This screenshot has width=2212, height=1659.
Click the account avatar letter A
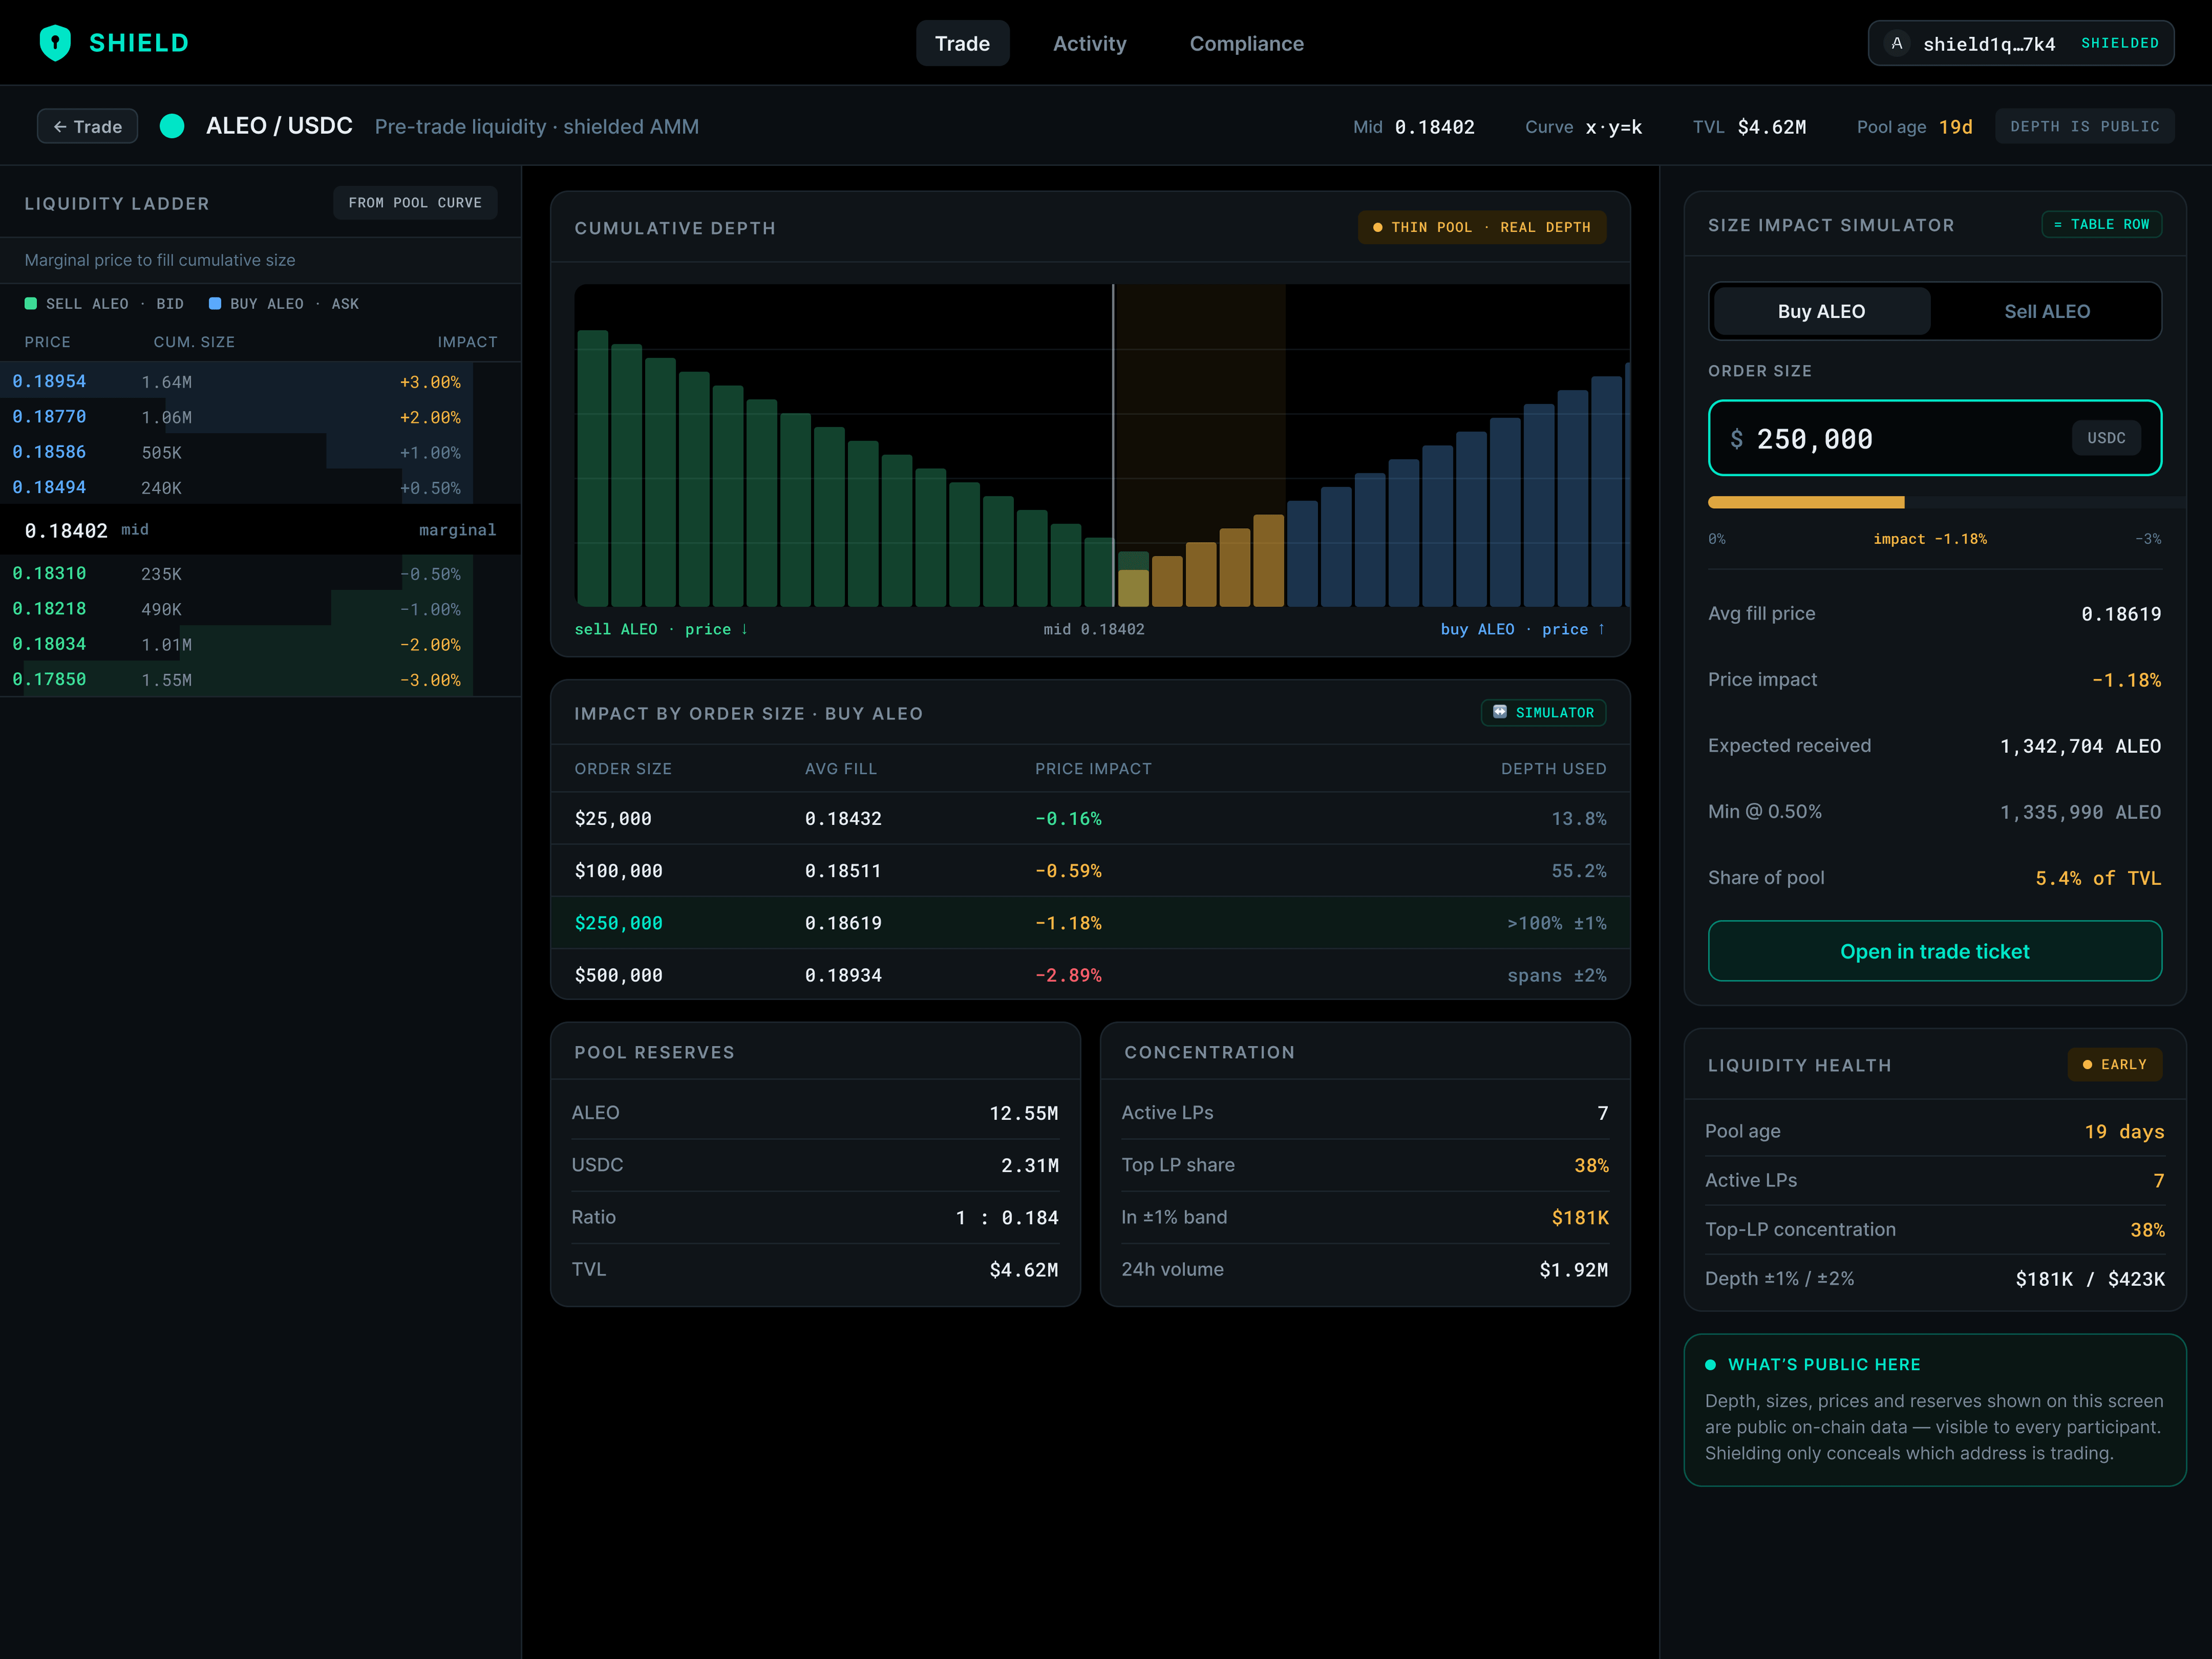coord(1896,43)
